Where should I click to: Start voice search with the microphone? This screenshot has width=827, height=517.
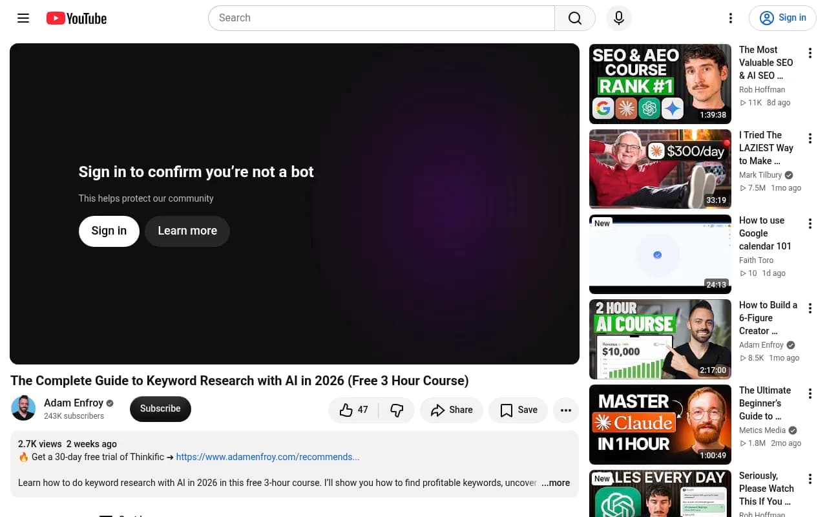click(619, 18)
